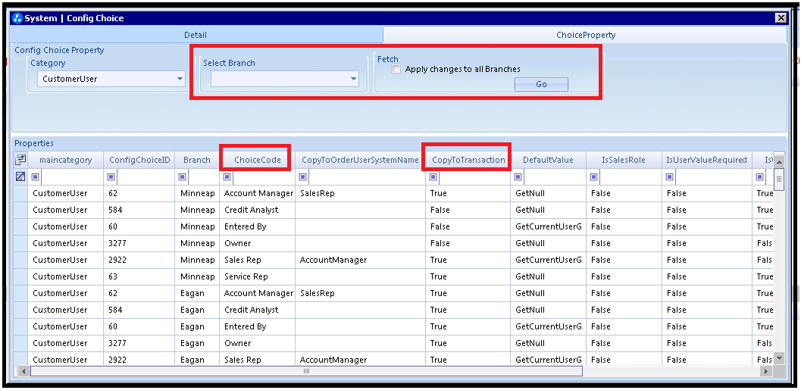
Task: Sort by DefaultValue column header
Action: coord(548,160)
